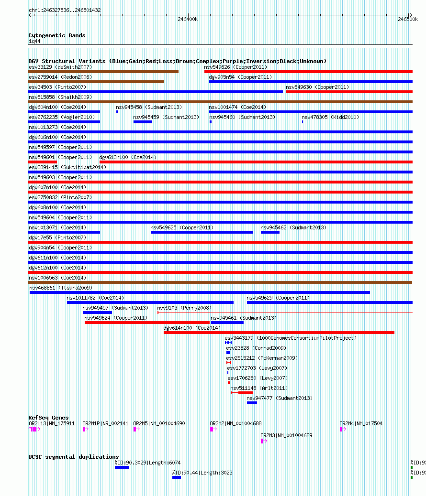Image resolution: width=426 pixels, height=496 pixels.
Task: Click the OR2M4 gene arrow glyph
Action: point(343,429)
